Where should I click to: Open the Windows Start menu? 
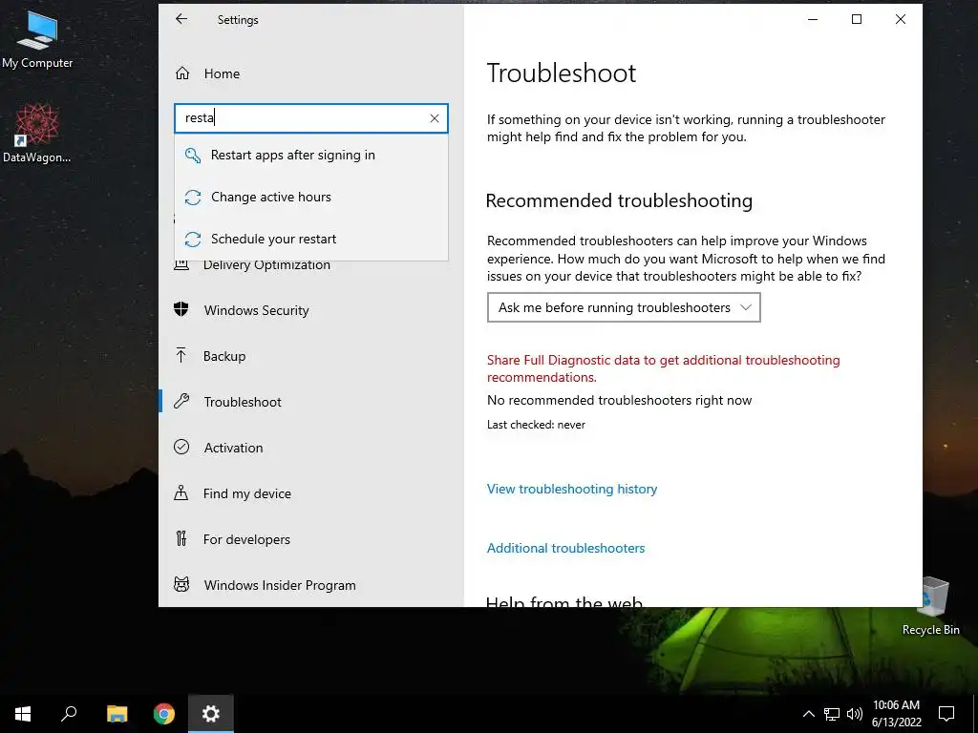click(23, 714)
